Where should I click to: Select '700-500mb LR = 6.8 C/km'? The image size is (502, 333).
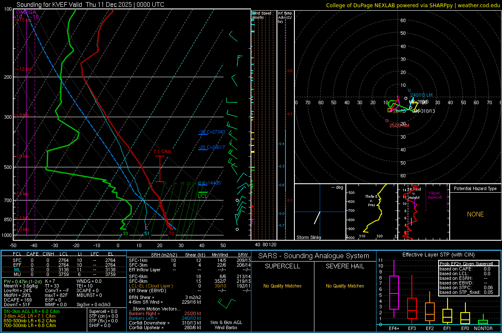click(30, 325)
